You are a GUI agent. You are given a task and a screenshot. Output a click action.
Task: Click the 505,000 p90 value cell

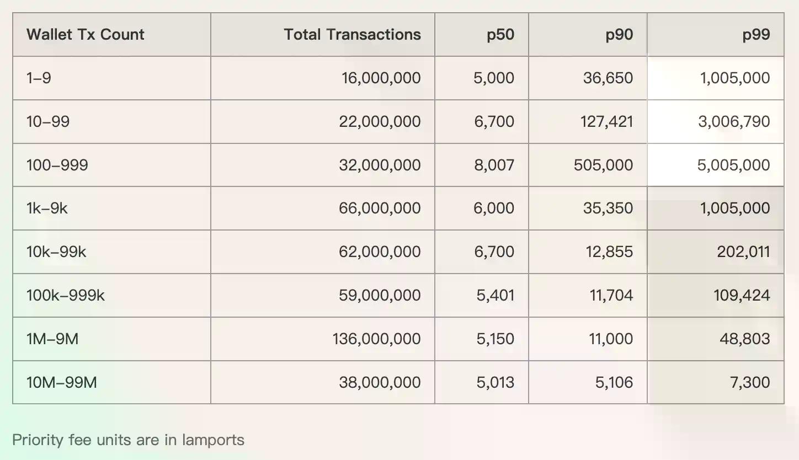[603, 165]
